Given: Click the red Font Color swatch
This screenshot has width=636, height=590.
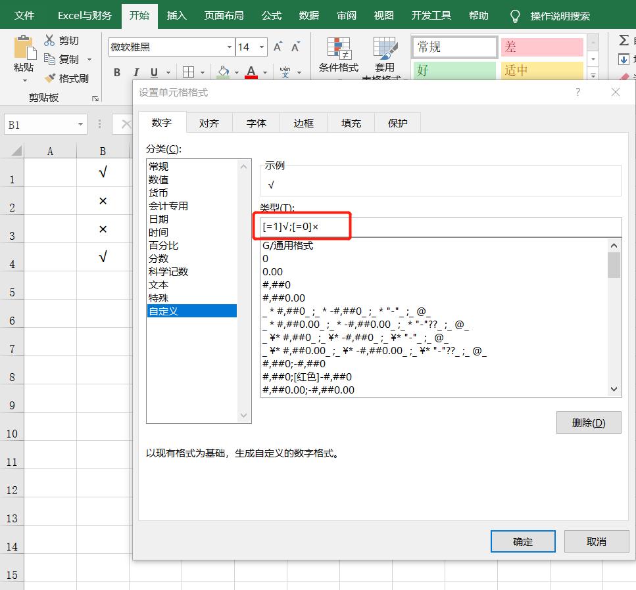Looking at the screenshot, I should [251, 78].
